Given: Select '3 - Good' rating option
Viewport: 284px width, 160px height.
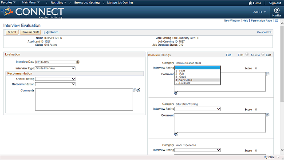Looking at the screenshot, I should tap(197, 77).
